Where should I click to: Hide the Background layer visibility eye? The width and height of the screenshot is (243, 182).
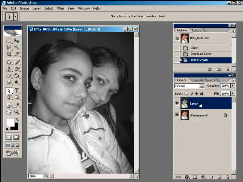pos(177,115)
